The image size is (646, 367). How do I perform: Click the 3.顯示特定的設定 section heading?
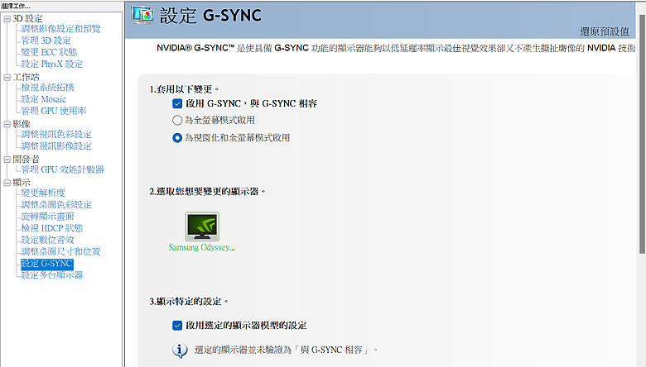(189, 302)
